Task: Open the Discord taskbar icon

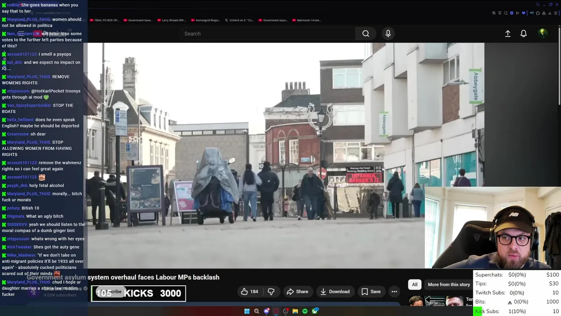Action: pos(266,311)
